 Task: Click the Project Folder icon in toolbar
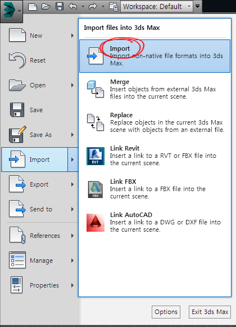[114, 6]
